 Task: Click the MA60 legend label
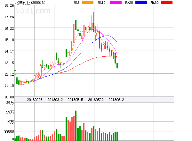tap(155, 3)
